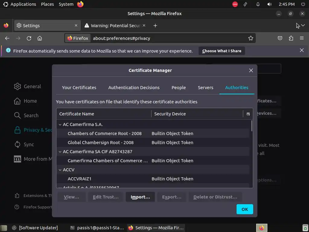
Task: Click the Firefox launcher icon in top panel
Action: tap(80, 4)
